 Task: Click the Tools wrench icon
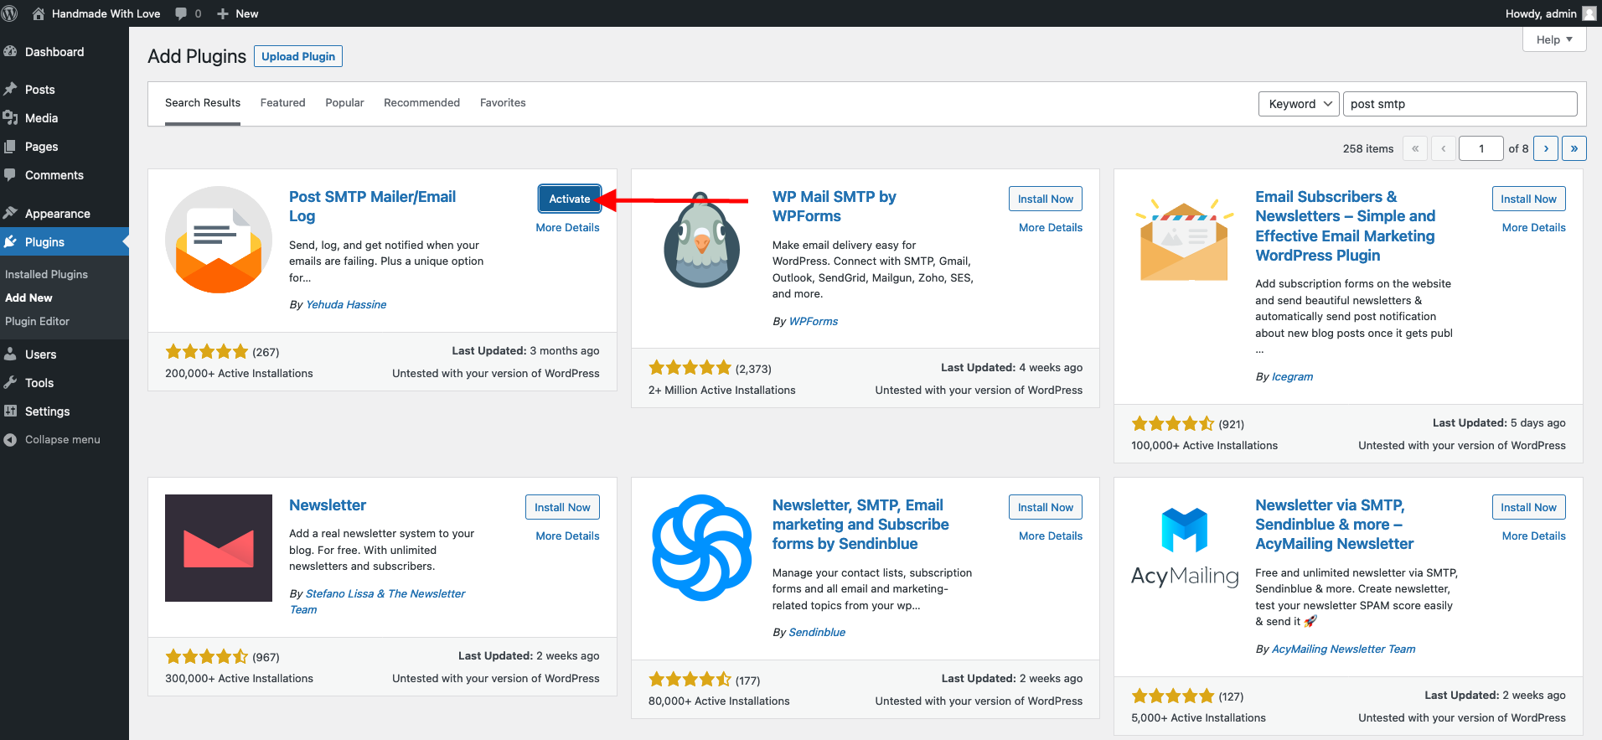coord(10,383)
